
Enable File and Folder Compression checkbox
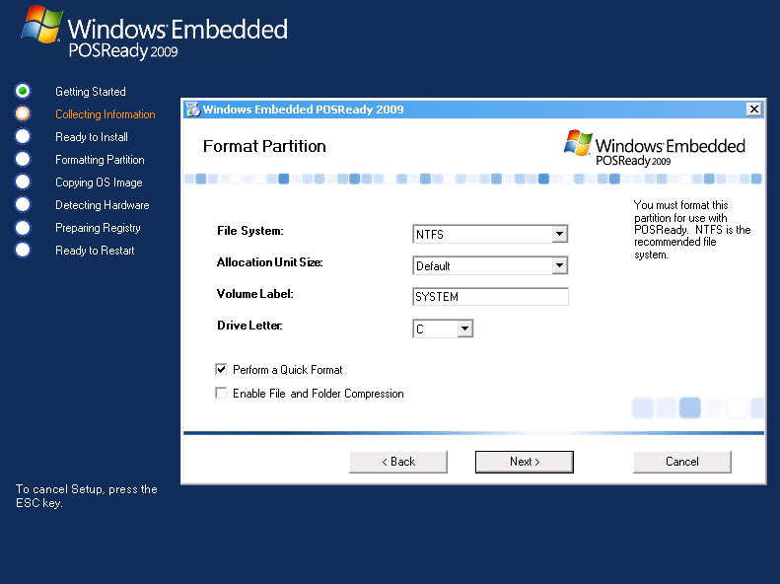(x=221, y=393)
